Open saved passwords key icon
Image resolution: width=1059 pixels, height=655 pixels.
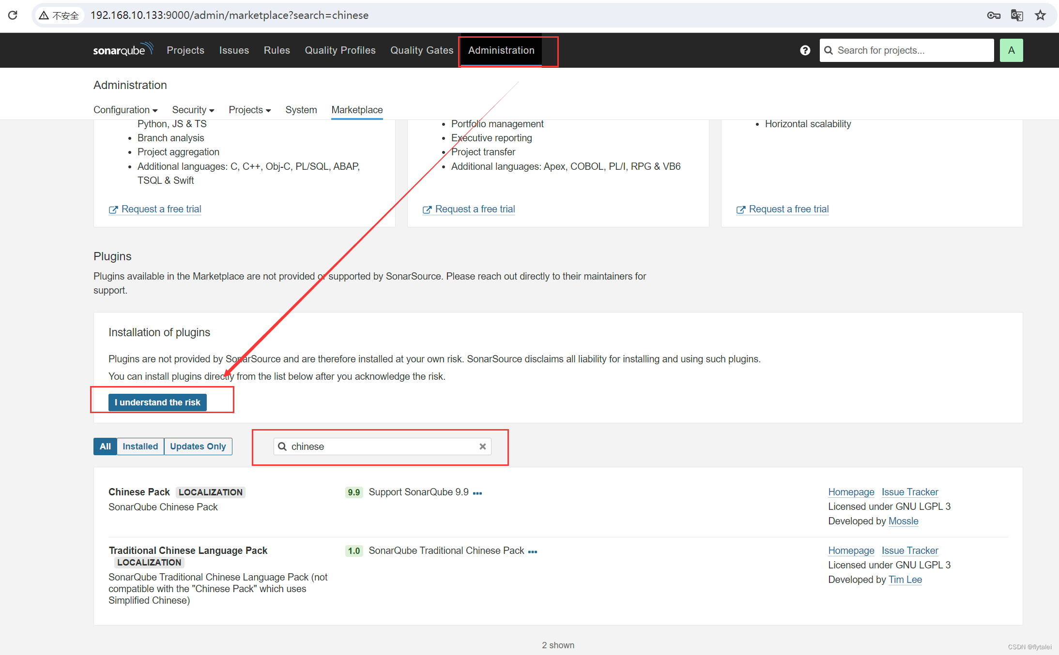click(x=994, y=15)
